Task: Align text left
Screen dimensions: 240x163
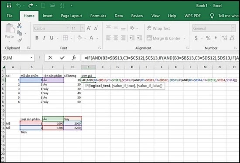Action: (108, 38)
